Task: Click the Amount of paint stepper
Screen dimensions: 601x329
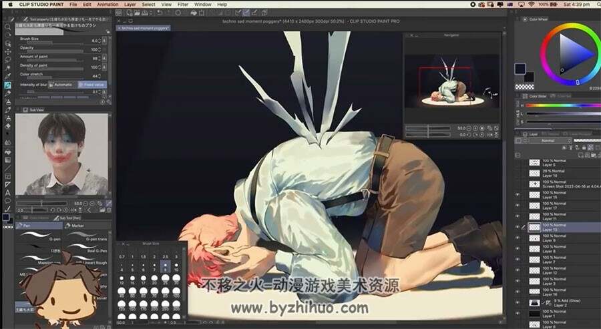Action: pos(99,59)
